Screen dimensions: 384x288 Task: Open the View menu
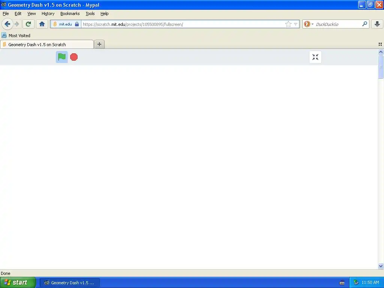tap(31, 13)
